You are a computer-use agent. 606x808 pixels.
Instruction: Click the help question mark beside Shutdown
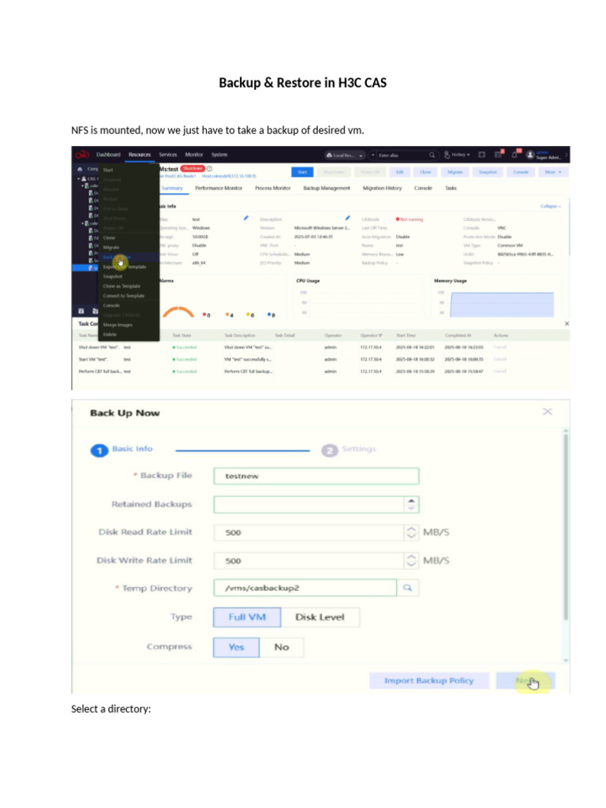click(209, 169)
